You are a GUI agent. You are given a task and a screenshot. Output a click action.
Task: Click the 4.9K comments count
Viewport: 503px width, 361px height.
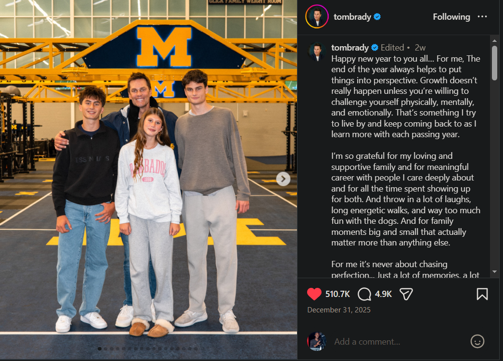(x=384, y=294)
